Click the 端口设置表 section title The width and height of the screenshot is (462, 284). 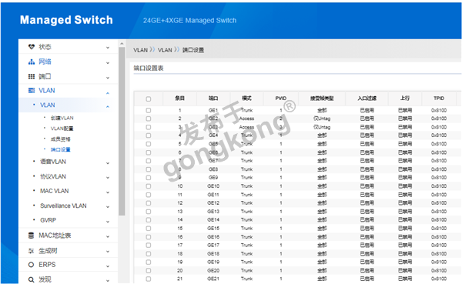point(148,68)
